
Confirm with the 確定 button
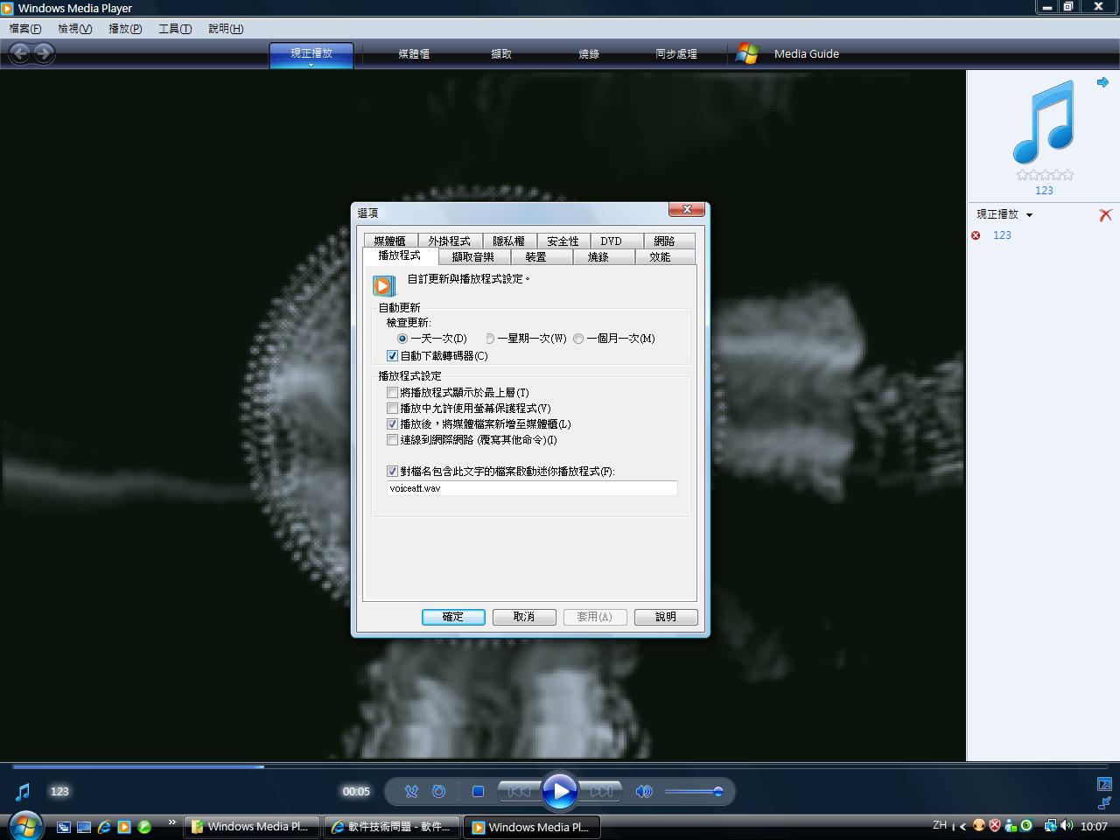point(453,617)
